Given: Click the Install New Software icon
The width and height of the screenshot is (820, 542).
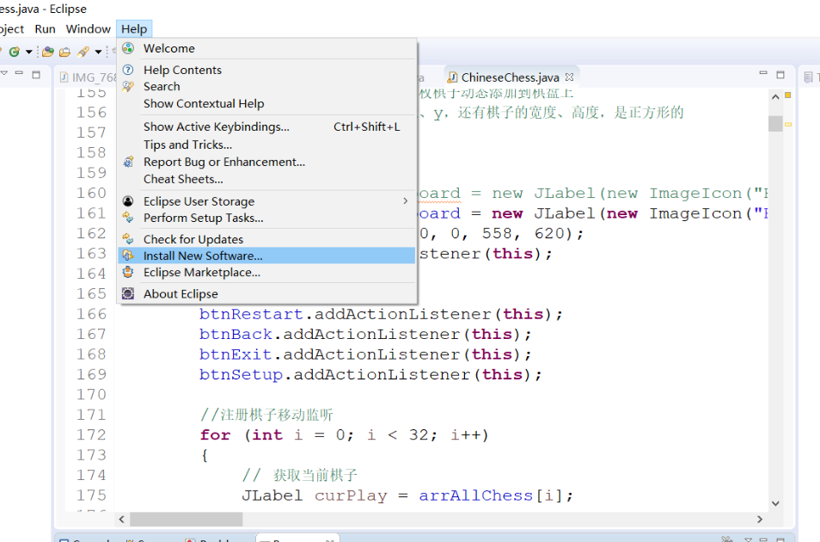Looking at the screenshot, I should [128, 256].
